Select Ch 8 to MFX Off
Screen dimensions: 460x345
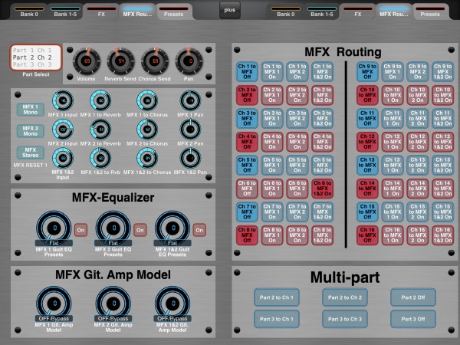point(247,235)
